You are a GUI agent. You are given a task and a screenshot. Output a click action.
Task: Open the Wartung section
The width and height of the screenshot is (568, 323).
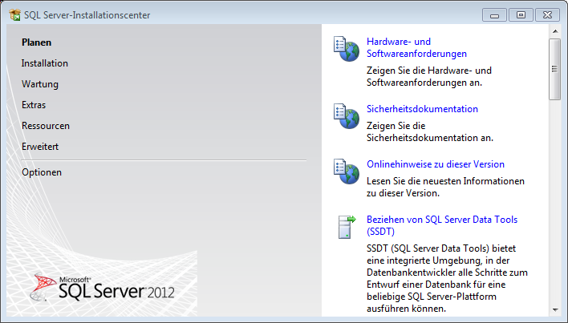40,84
